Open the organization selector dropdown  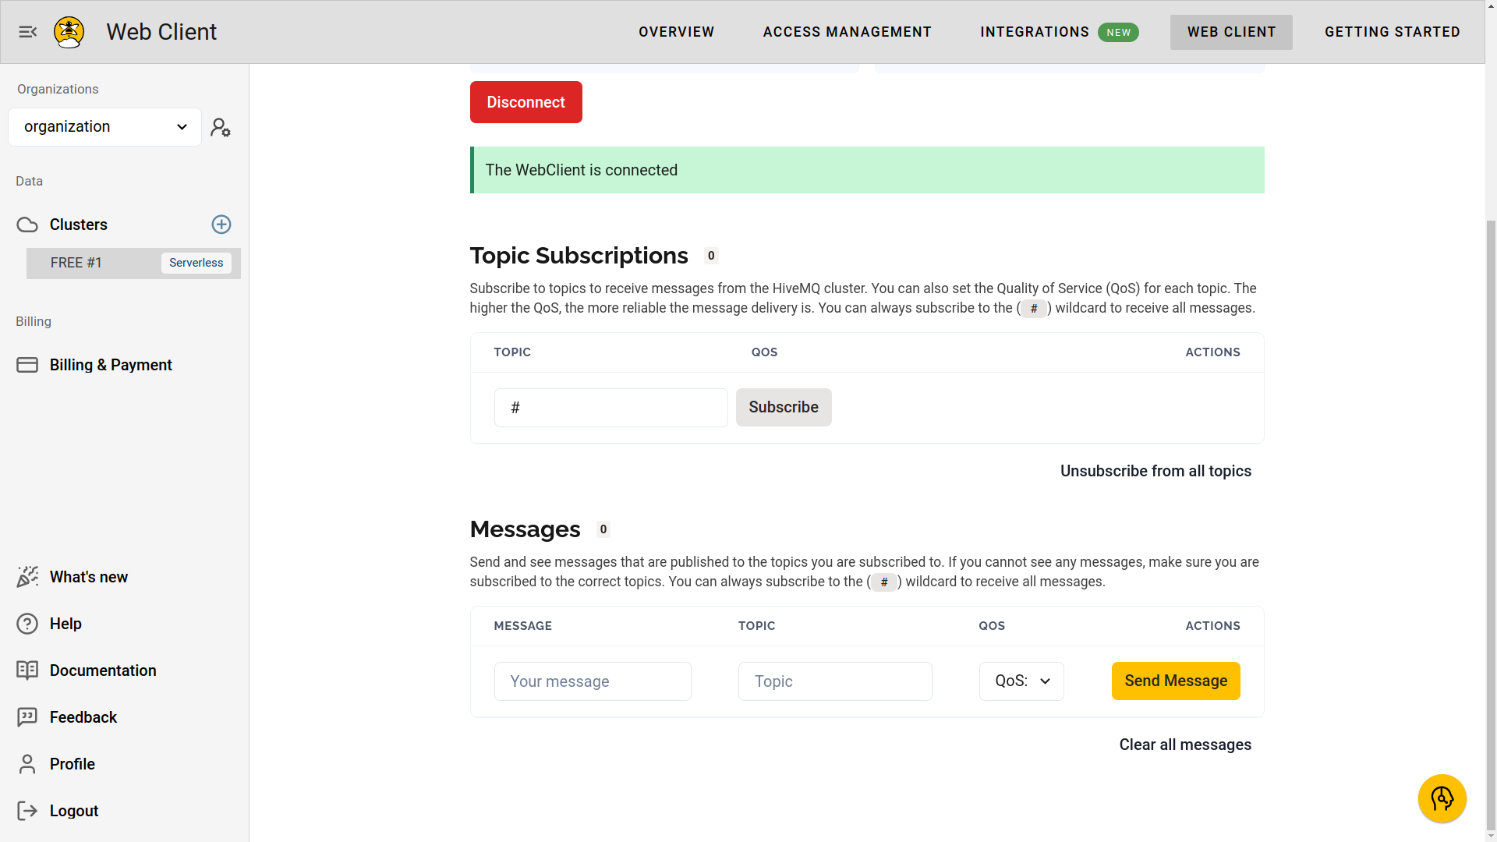104,126
